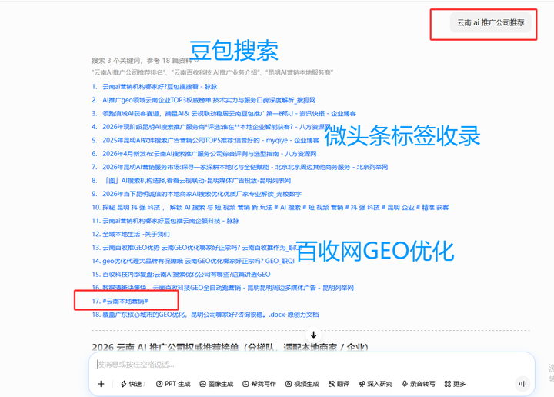Open source 6 2026年4月新发布 云南AI搜索推广
Image resolution: width=554 pixels, height=397 pixels.
coord(209,154)
